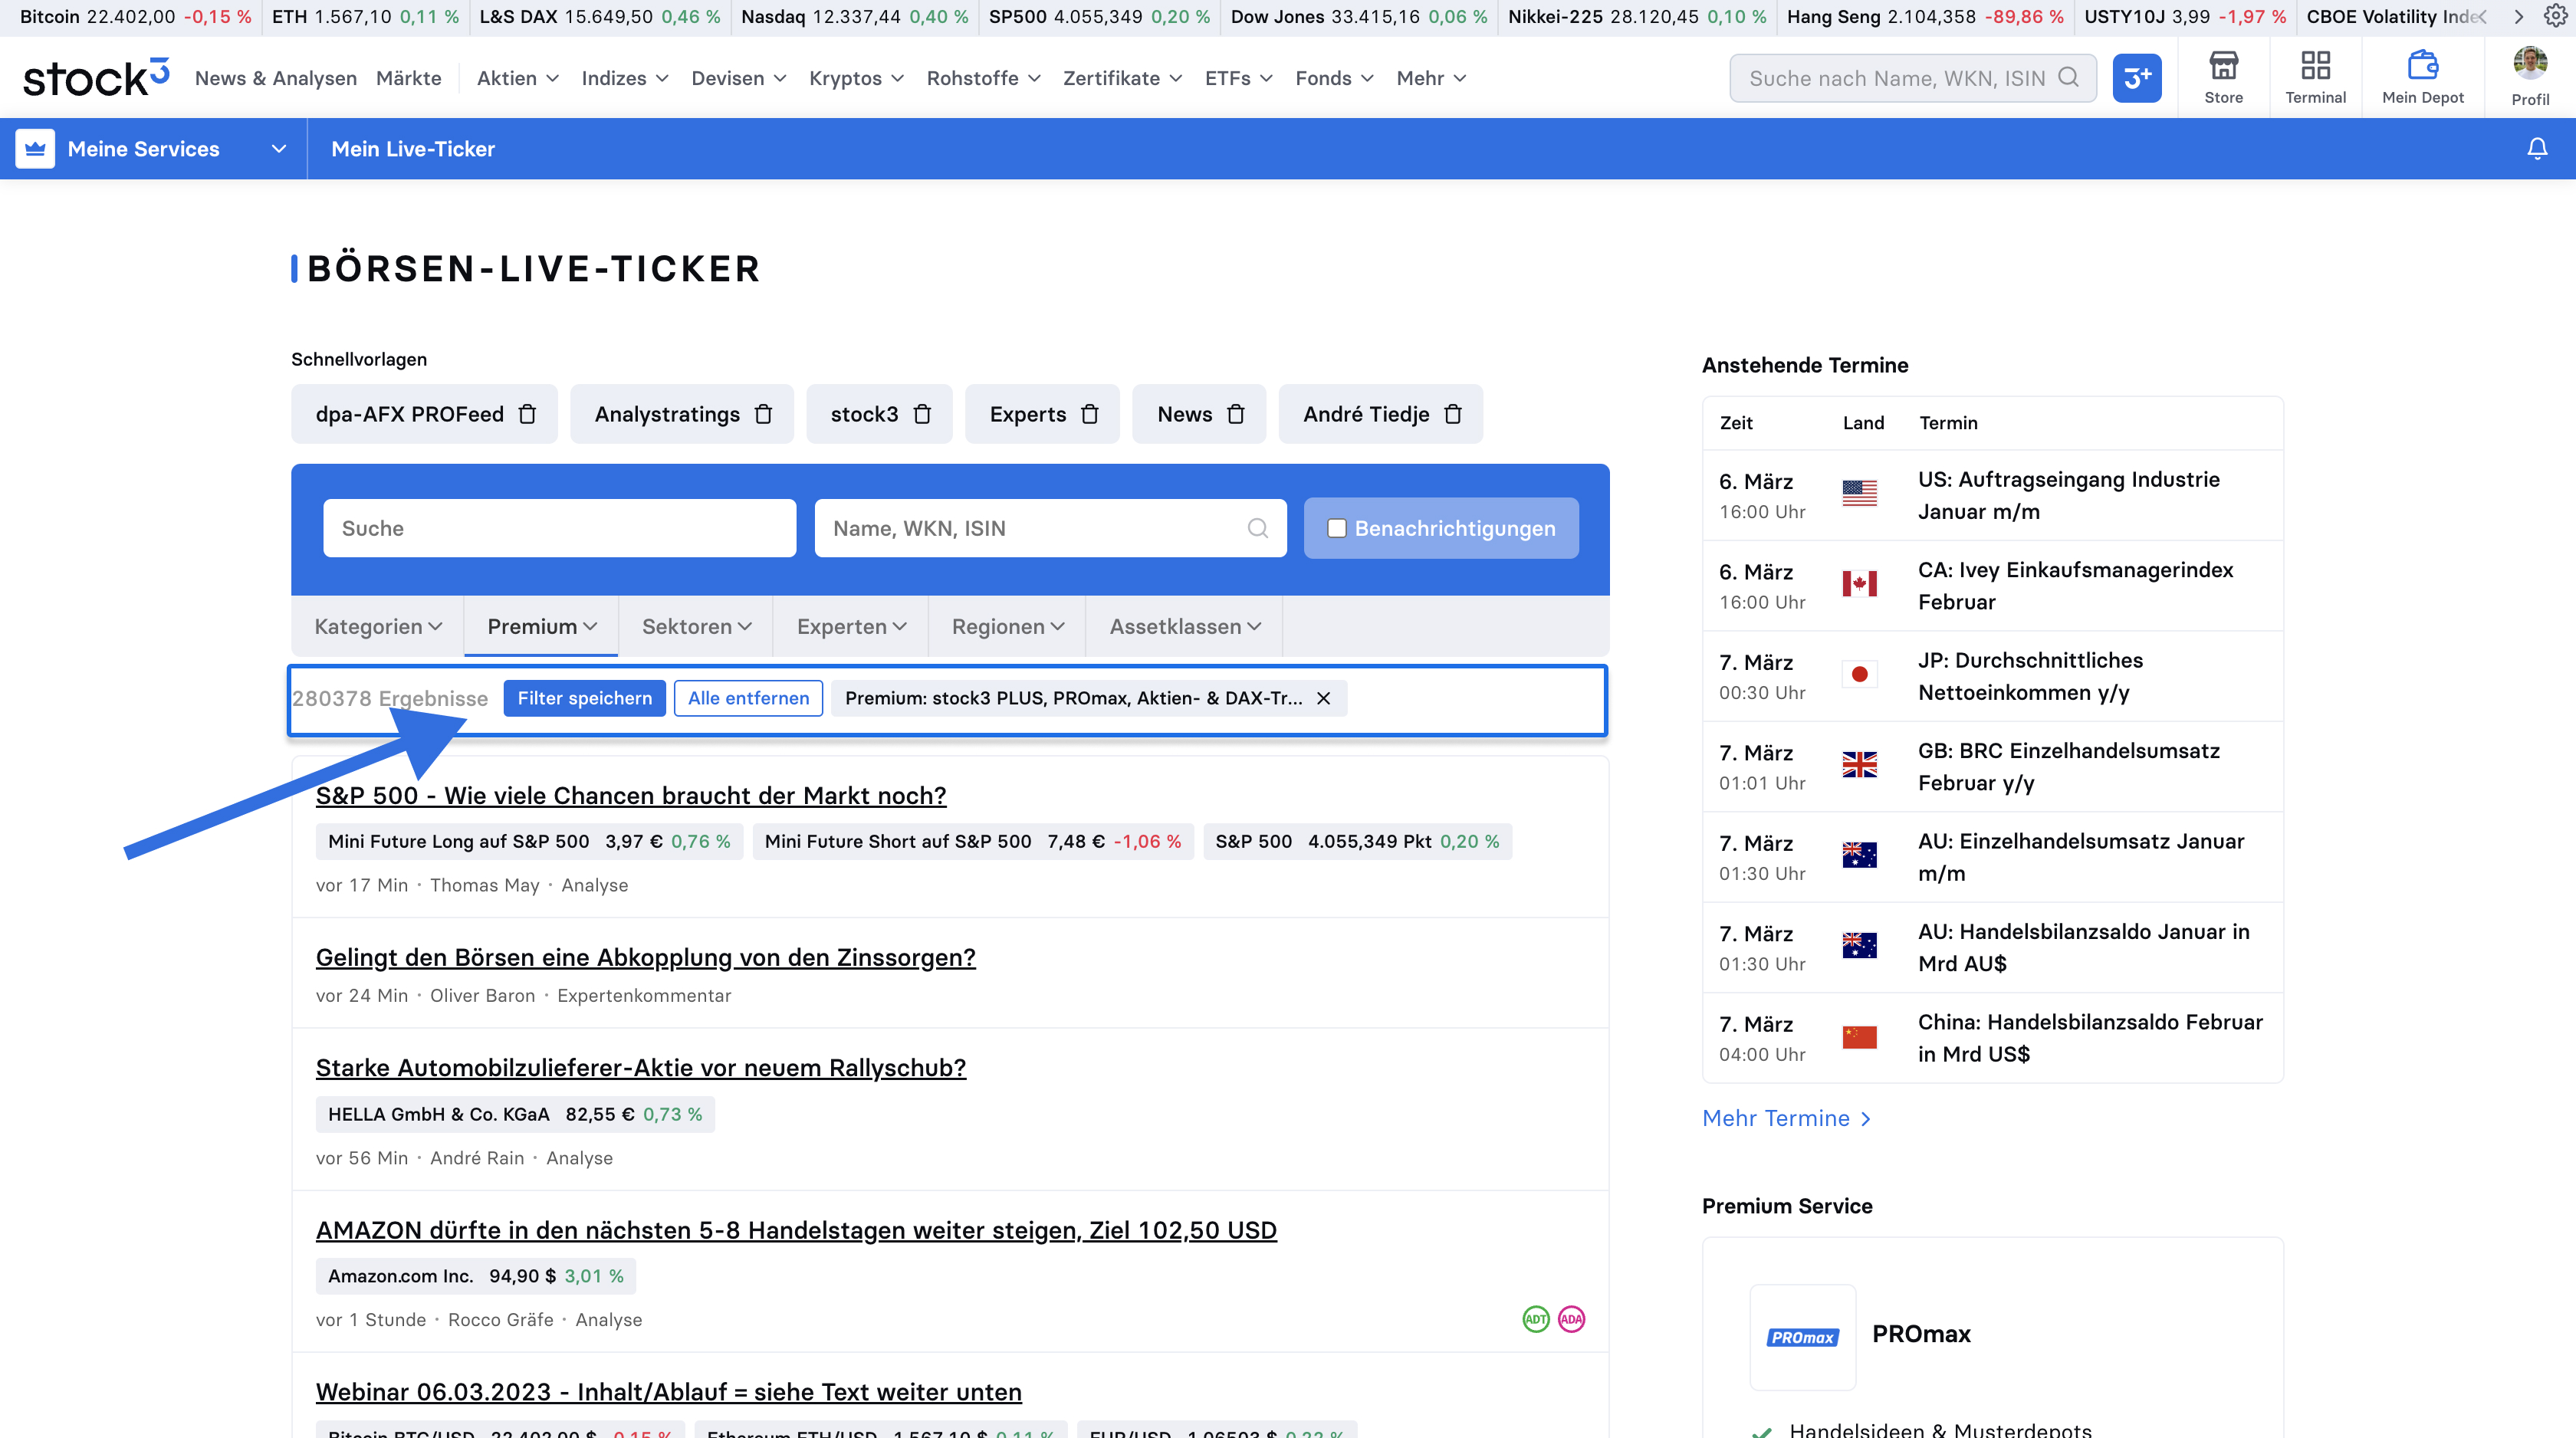Open News & Analysen menu

(x=276, y=78)
